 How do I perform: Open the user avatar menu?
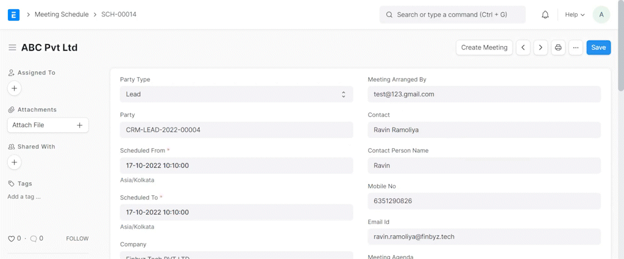[x=601, y=15]
